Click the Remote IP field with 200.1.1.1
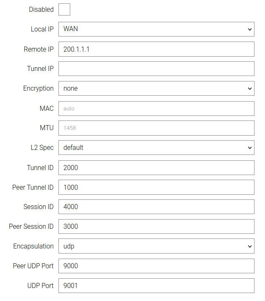 point(156,49)
